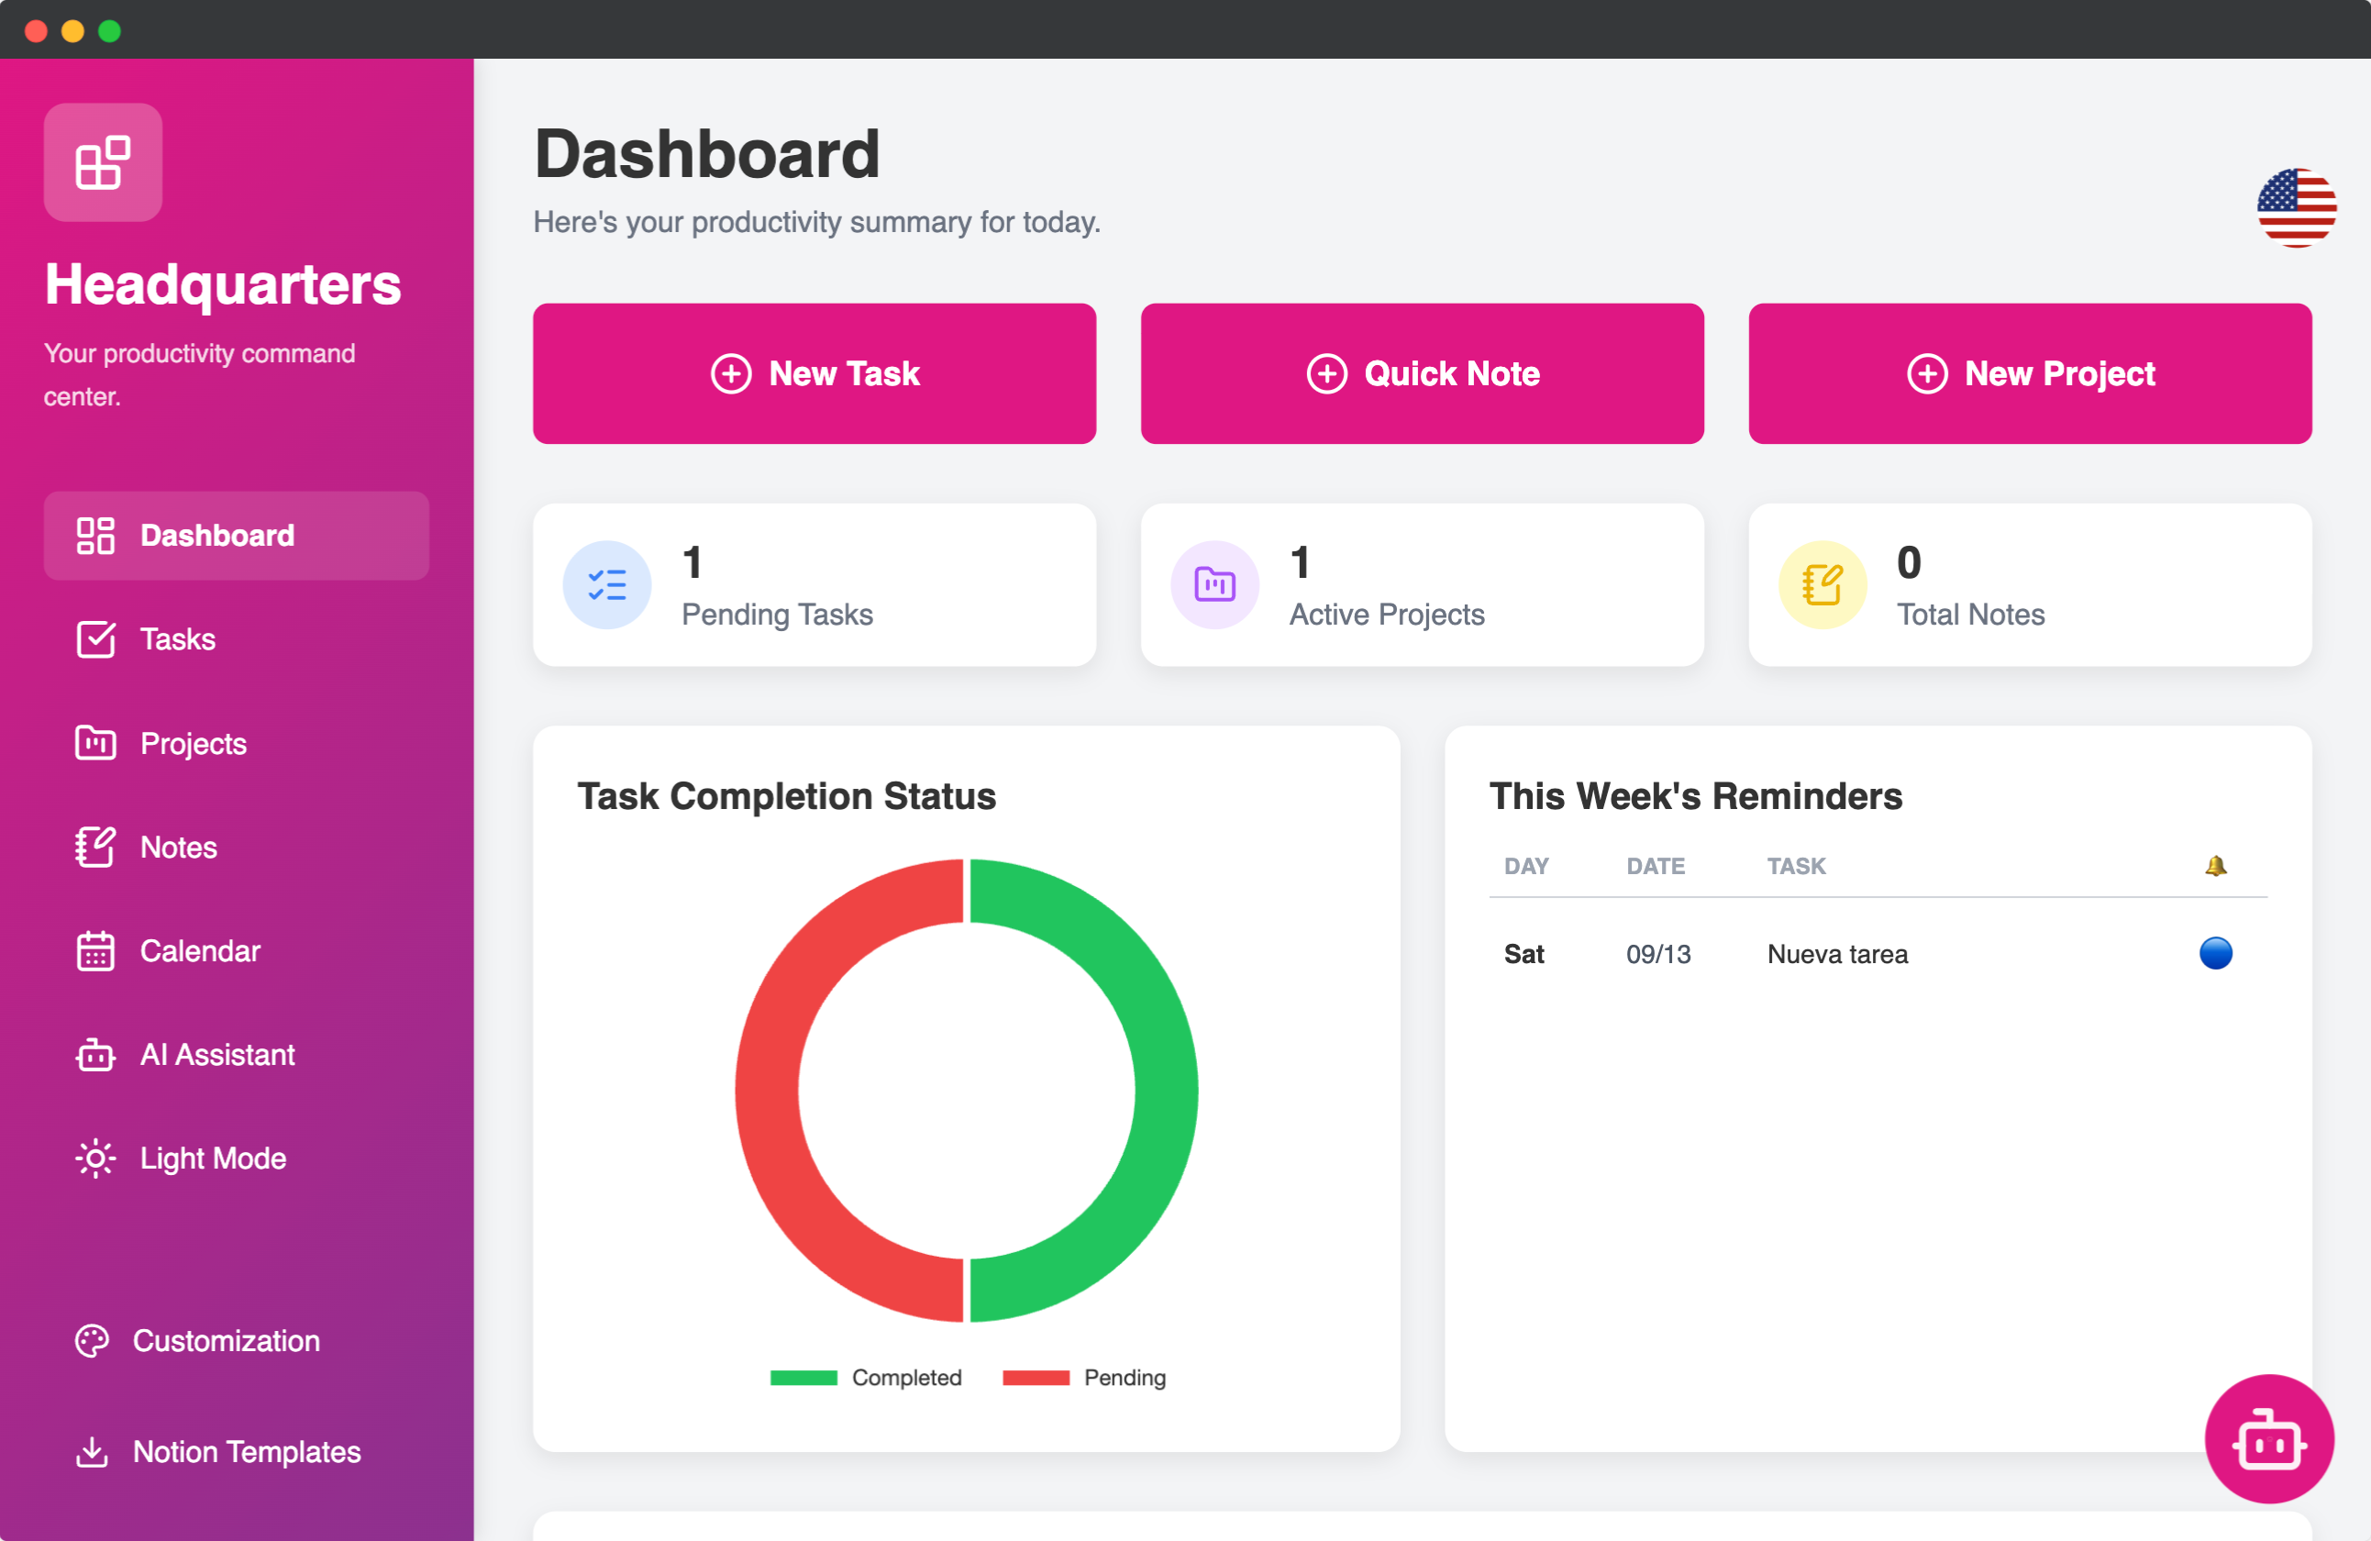The height and width of the screenshot is (1541, 2371).
Task: Toggle Pending legend in the chart
Action: click(1084, 1378)
